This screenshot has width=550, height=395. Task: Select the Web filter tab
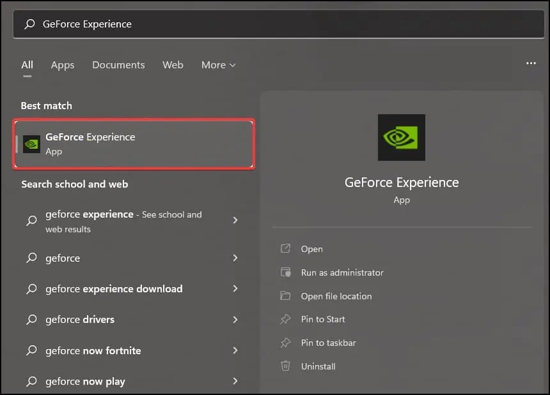173,64
